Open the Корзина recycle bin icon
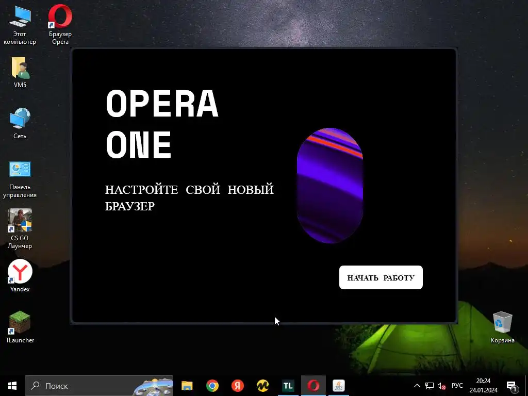 [502, 327]
